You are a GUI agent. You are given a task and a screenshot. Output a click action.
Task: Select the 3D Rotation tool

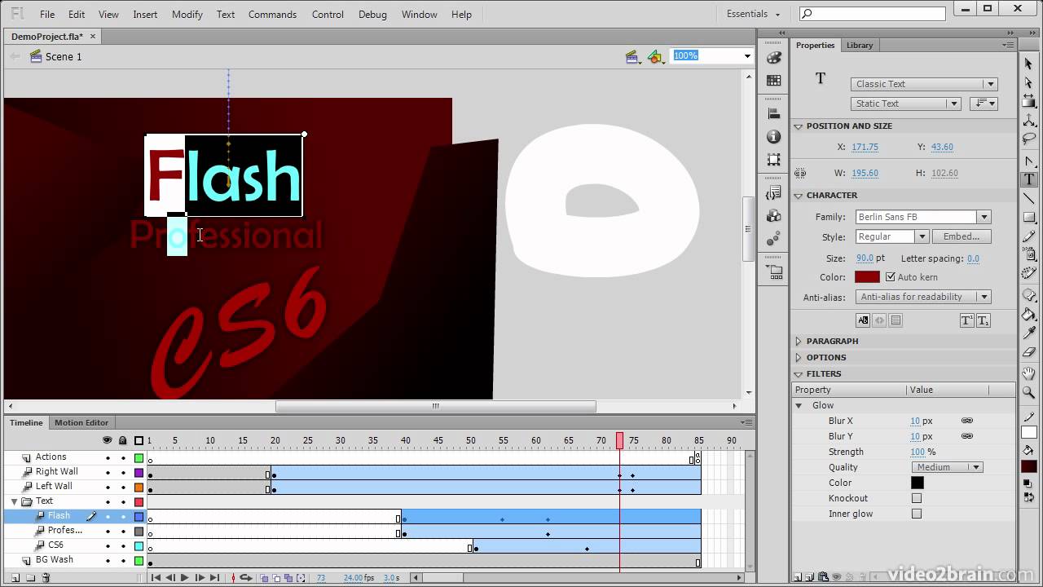[1029, 121]
